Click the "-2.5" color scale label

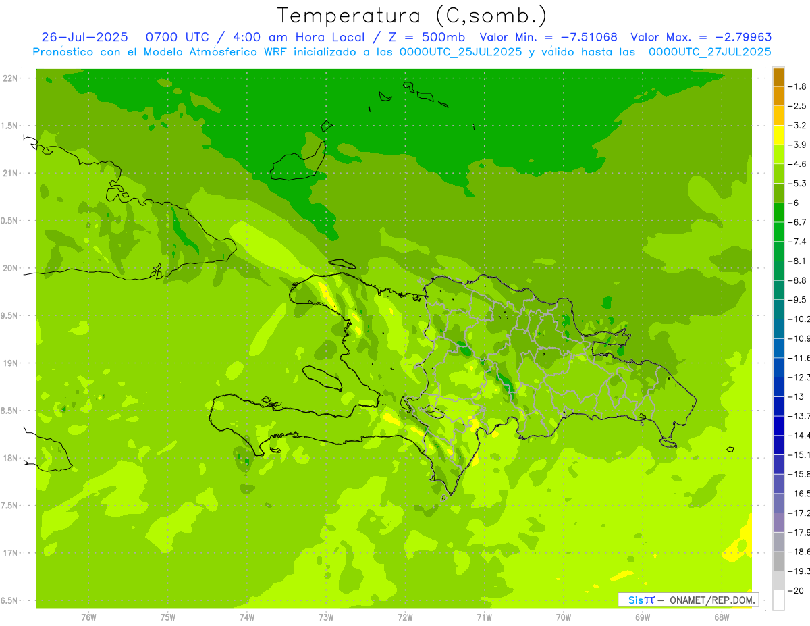tap(798, 106)
